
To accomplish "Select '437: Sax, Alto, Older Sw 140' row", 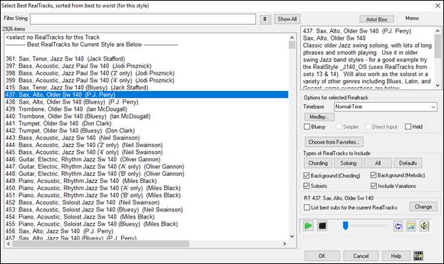I will coord(147,94).
